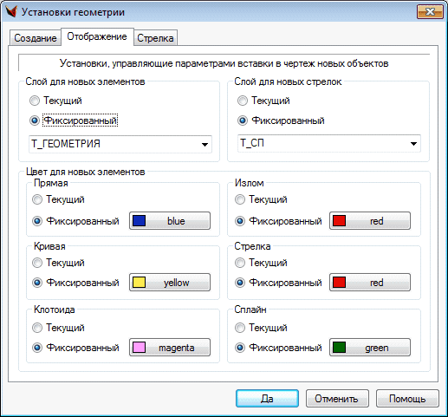
Task: Pick the magenta color button for Клотоида
Action: (x=170, y=348)
